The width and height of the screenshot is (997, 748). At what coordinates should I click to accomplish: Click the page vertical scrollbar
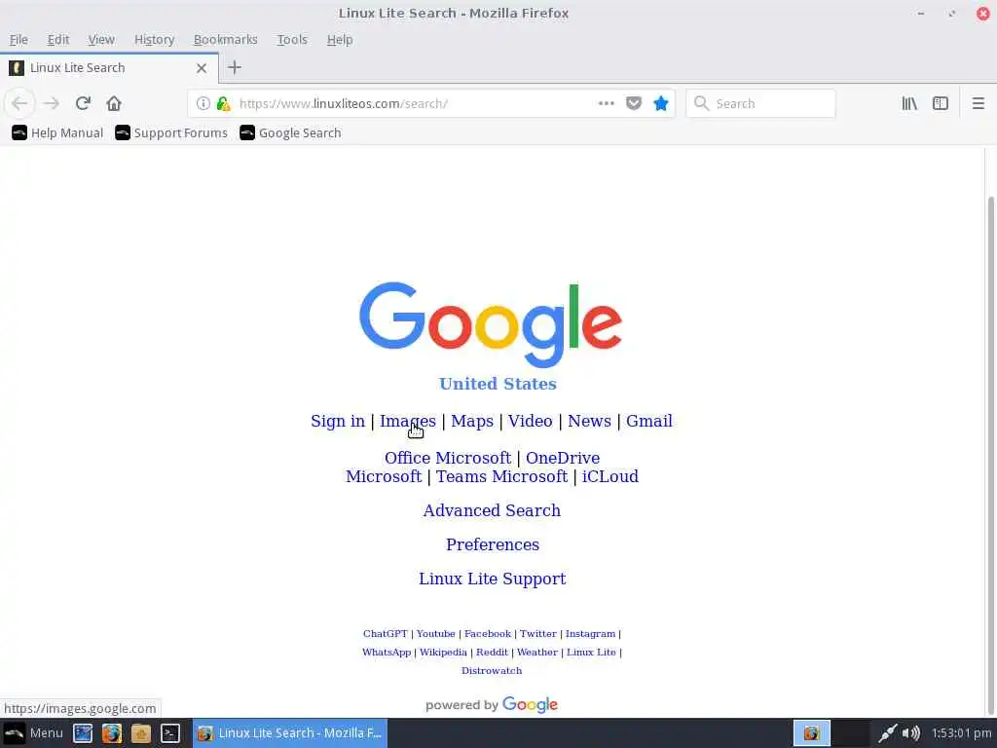click(990, 455)
